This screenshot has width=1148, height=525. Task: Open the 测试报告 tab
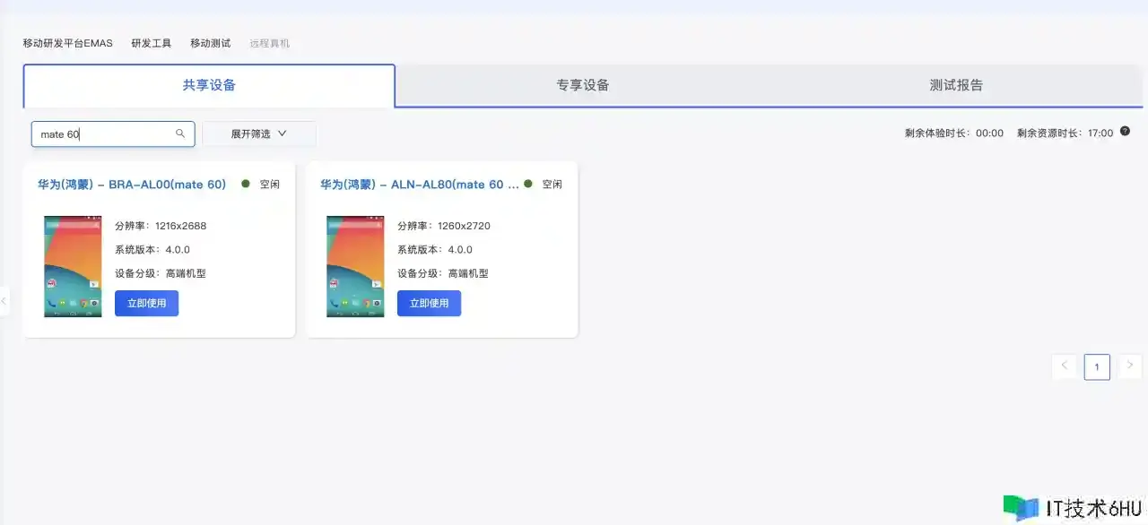click(x=956, y=86)
